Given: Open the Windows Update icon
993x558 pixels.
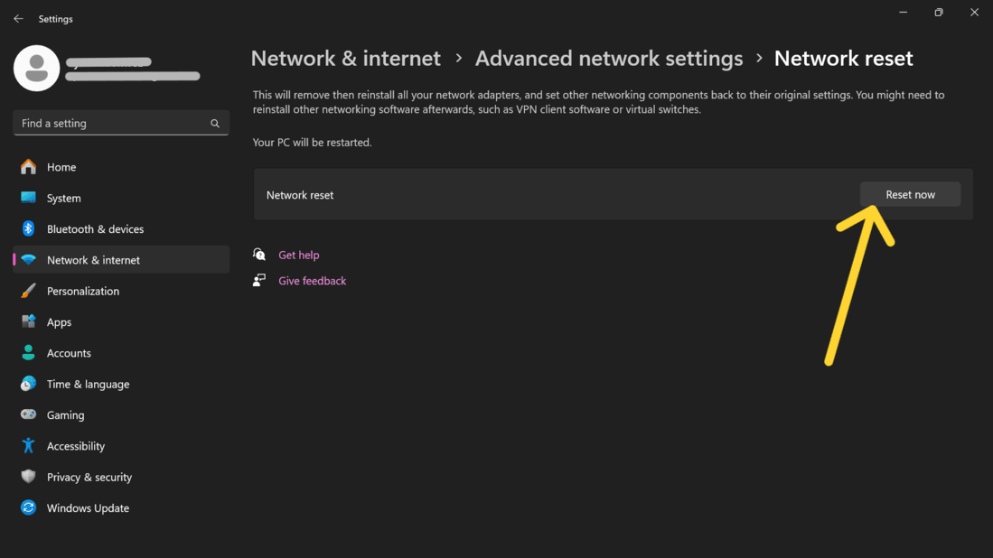Looking at the screenshot, I should point(29,508).
